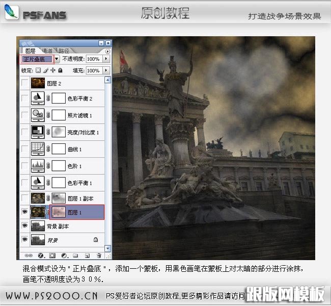Open the layers panel flyout menu button
This screenshot has height=306, width=331.
pyautogui.click(x=107, y=51)
